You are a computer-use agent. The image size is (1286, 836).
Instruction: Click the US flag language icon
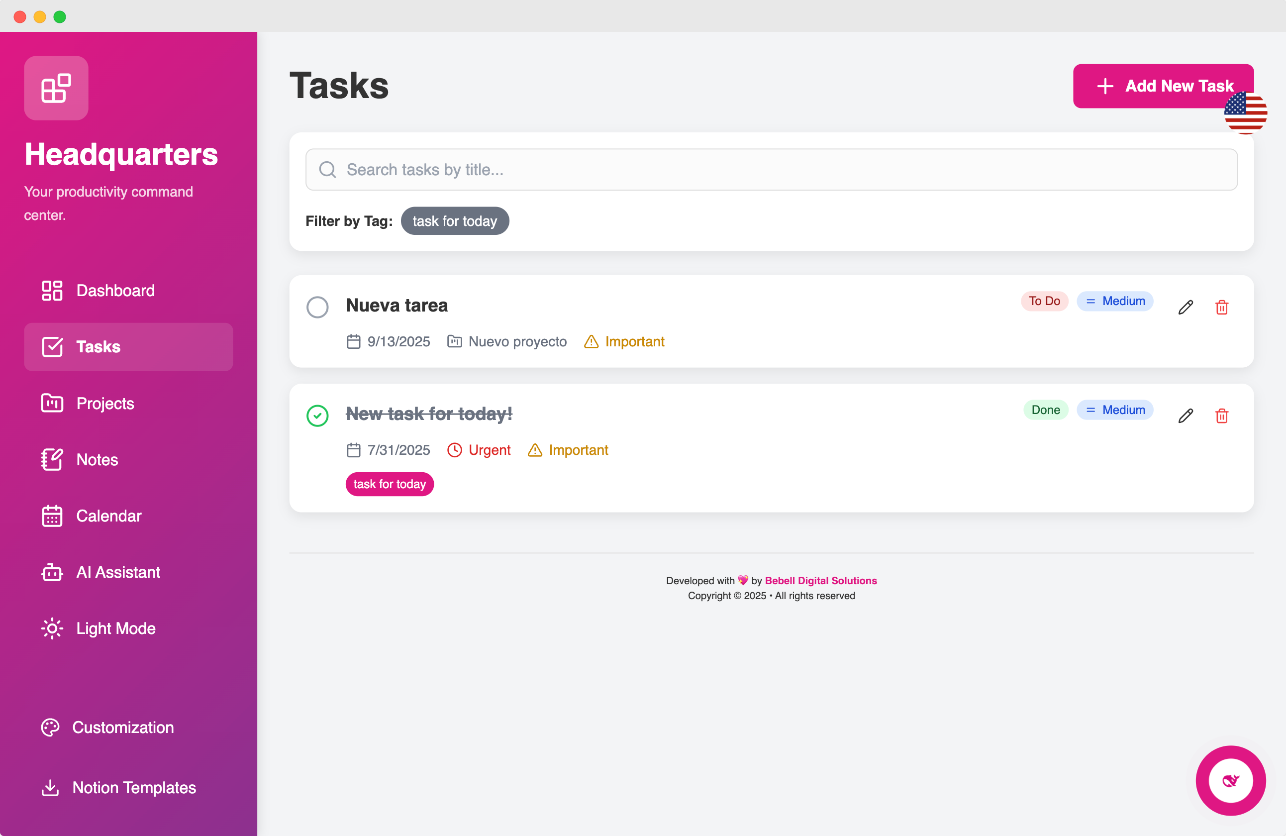(1246, 113)
